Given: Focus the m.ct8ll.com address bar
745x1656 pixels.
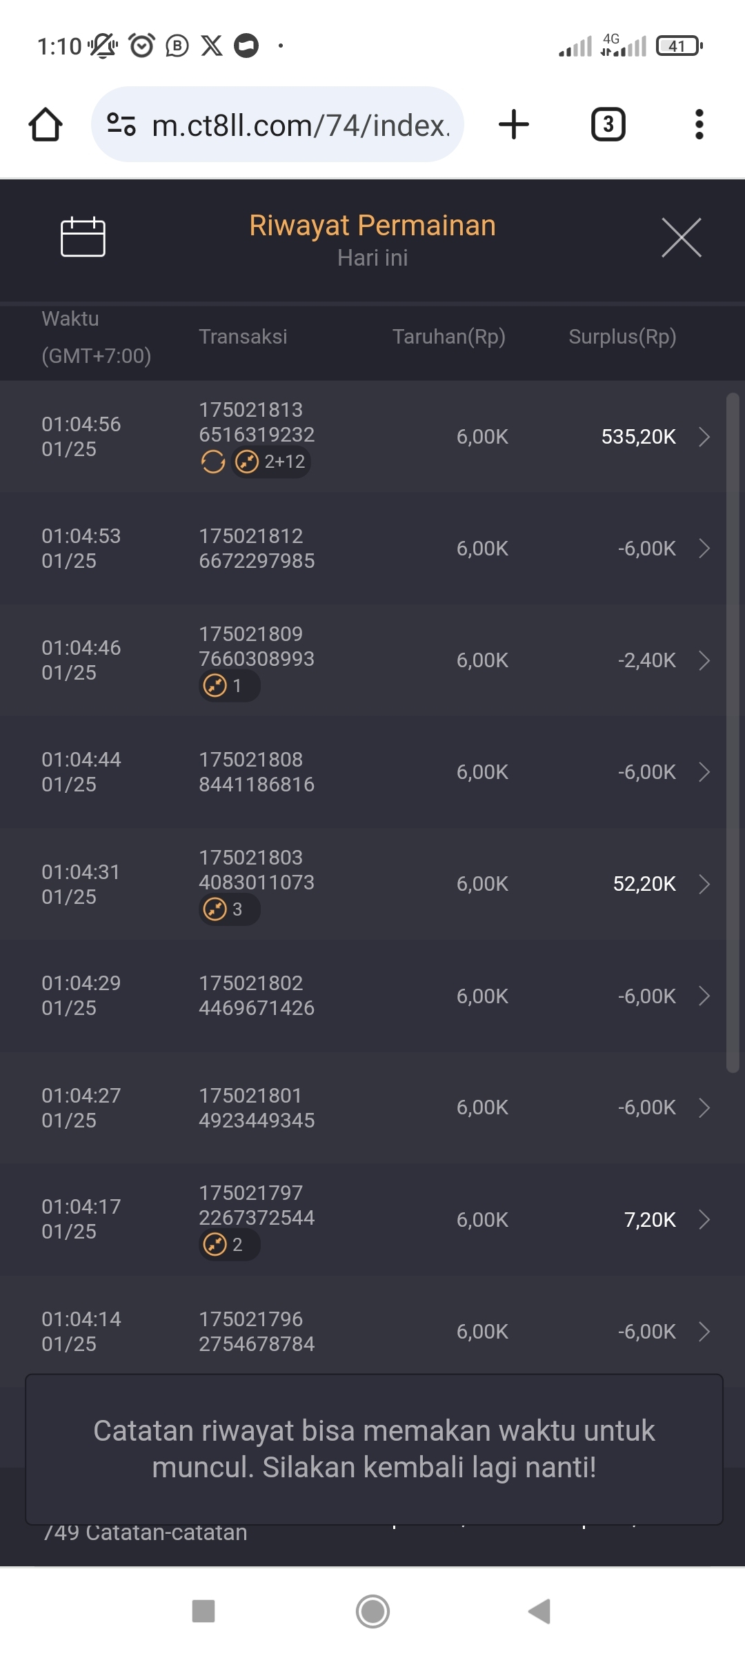Looking at the screenshot, I should (x=300, y=125).
